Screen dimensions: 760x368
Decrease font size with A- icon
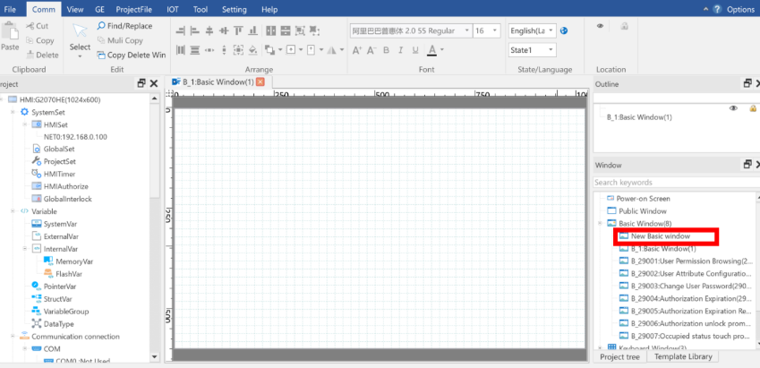click(371, 50)
